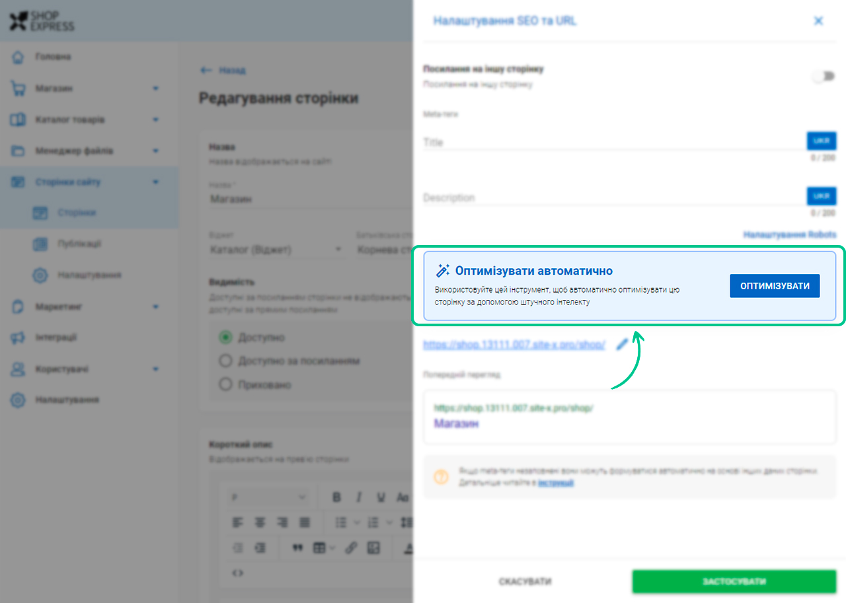The width and height of the screenshot is (846, 603).
Task: Toggle Посилання на іншу сторінку switch
Action: click(x=824, y=77)
